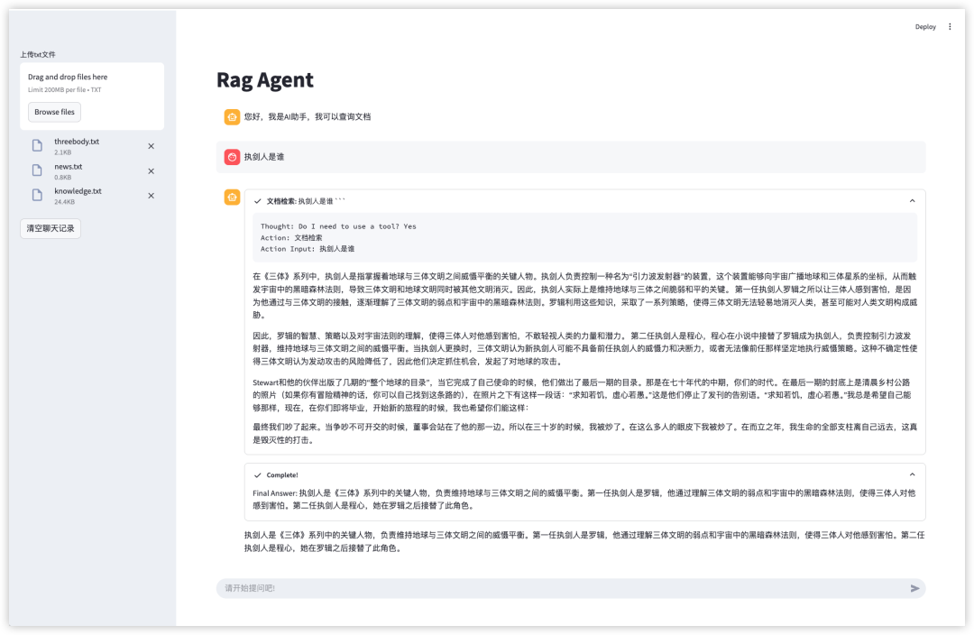
Task: Click the threebody.txt file name
Action: pos(77,142)
